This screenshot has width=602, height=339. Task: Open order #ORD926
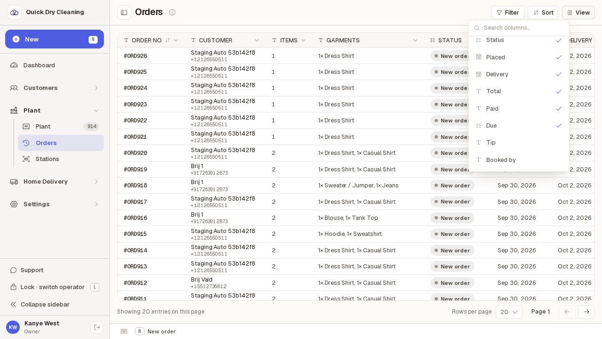135,56
